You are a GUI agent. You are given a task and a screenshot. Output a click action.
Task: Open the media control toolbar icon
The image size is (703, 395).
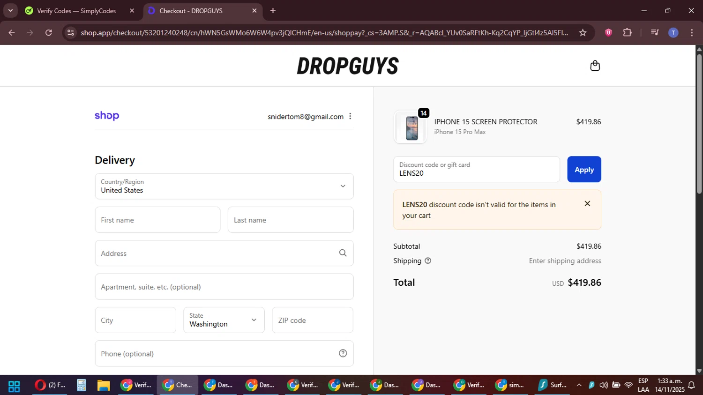(655, 32)
